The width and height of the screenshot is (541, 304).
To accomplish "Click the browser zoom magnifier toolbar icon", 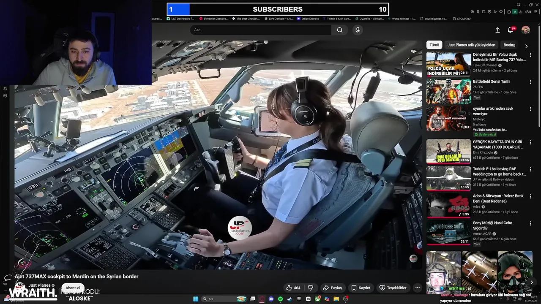I will tap(472, 12).
